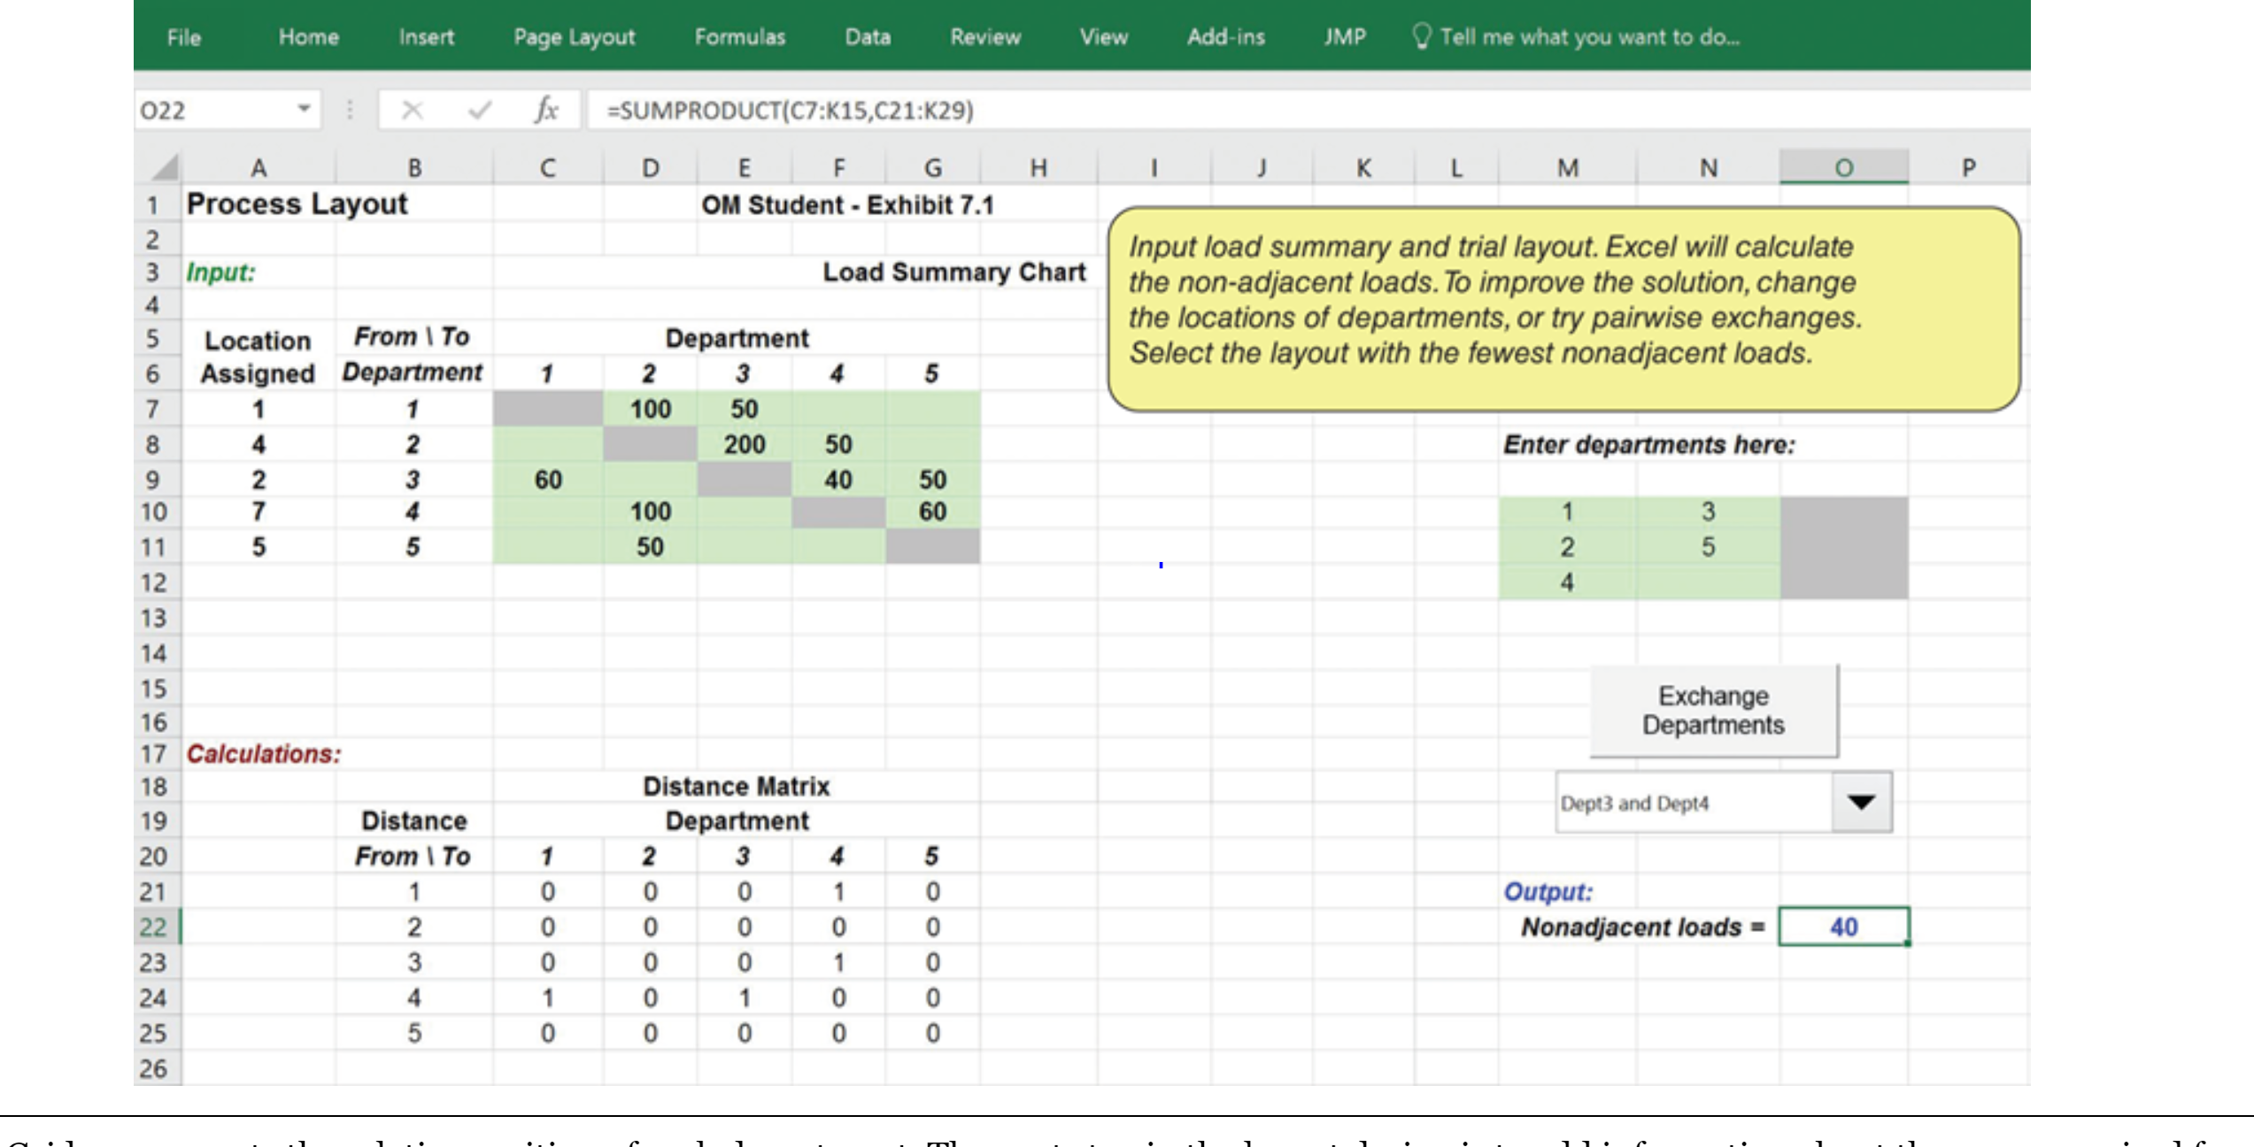
Task: Open the Dept3 and Dept4 combo dropdown arrow
Action: click(x=1861, y=802)
